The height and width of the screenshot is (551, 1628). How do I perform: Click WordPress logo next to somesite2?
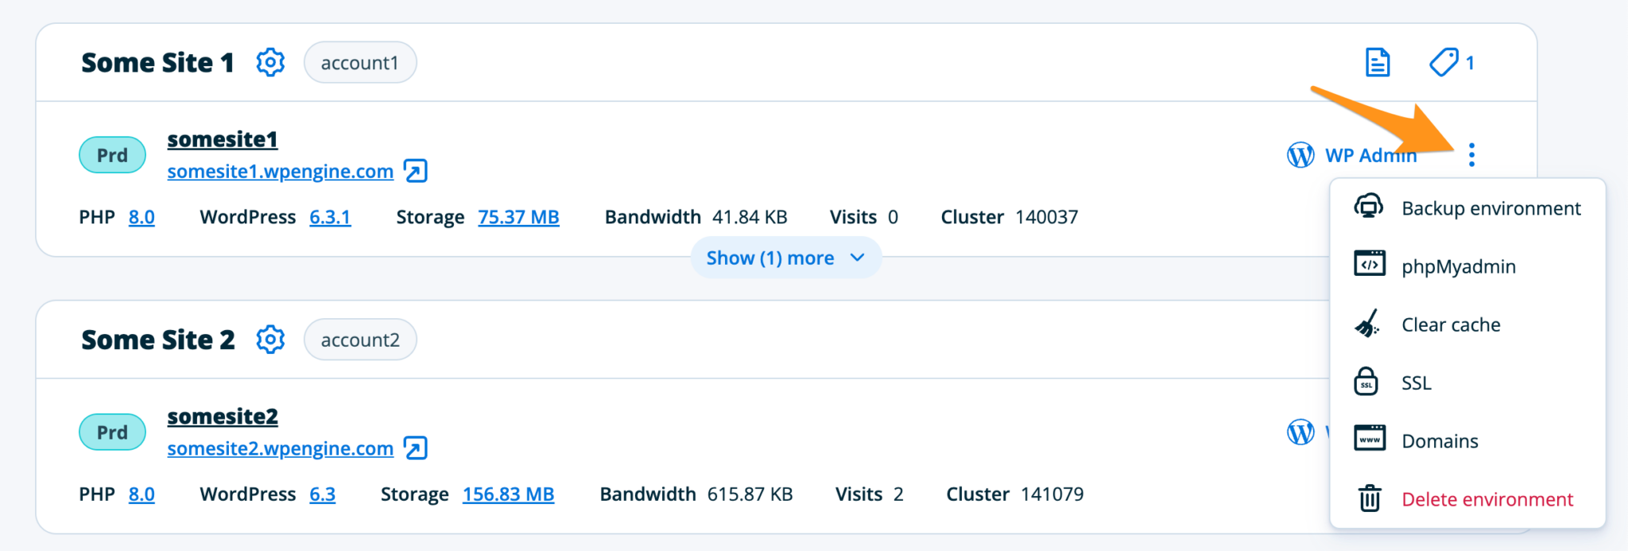click(1300, 433)
